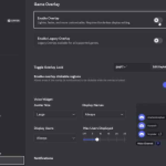166x166 pixels.
Task: Click the third user avatar in preview
Action: [142, 134]
